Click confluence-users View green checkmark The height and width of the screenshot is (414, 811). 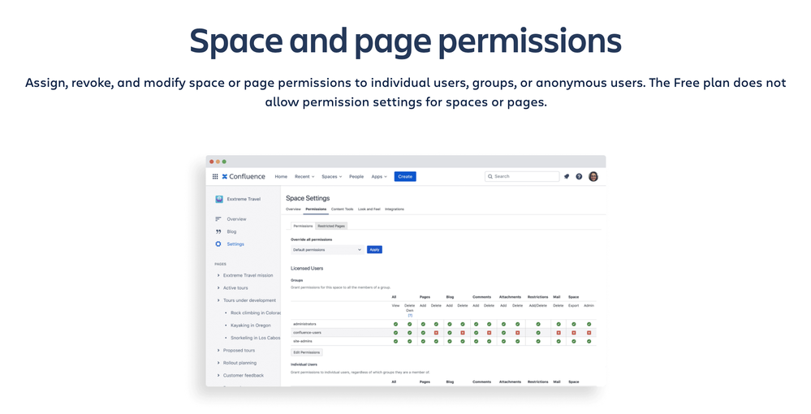click(x=395, y=332)
